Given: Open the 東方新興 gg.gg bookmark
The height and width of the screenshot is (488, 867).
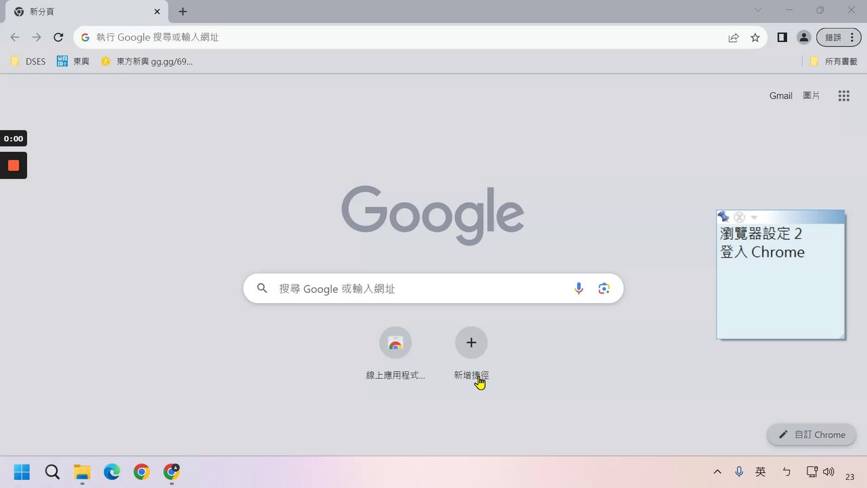Looking at the screenshot, I should (146, 61).
